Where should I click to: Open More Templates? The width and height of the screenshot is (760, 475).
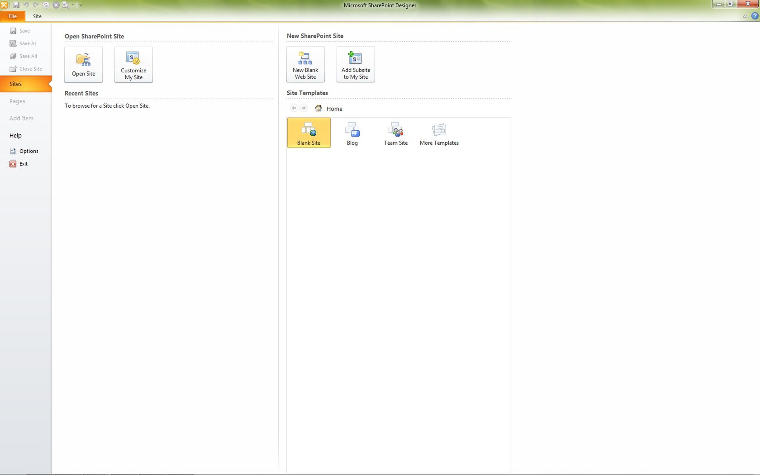(439, 133)
